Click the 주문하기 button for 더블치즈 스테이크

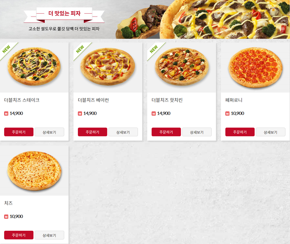[19, 132]
